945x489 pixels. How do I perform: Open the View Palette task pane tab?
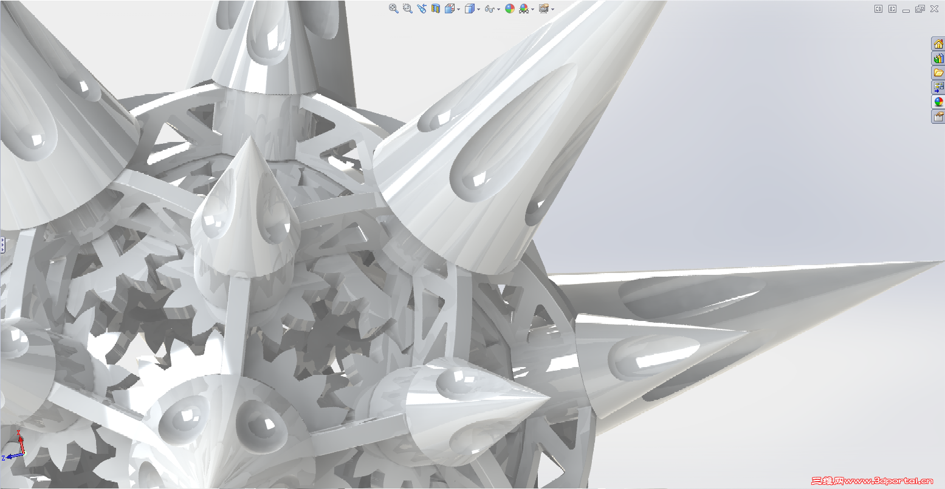tap(938, 87)
